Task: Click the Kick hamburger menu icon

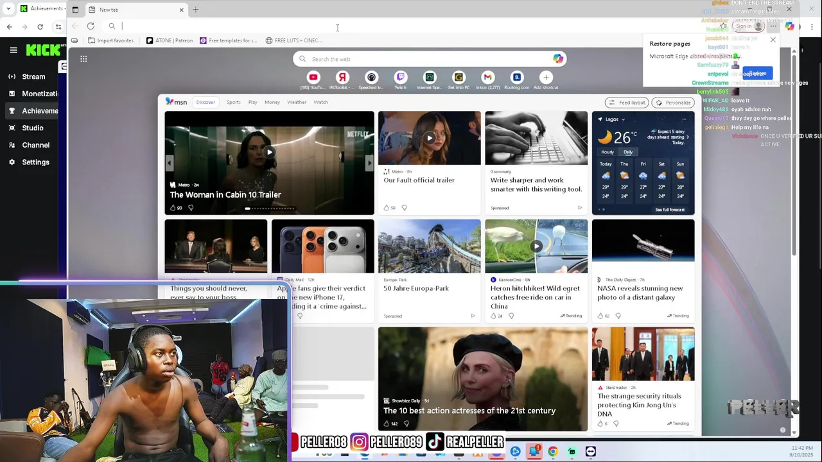Action: (x=13, y=49)
